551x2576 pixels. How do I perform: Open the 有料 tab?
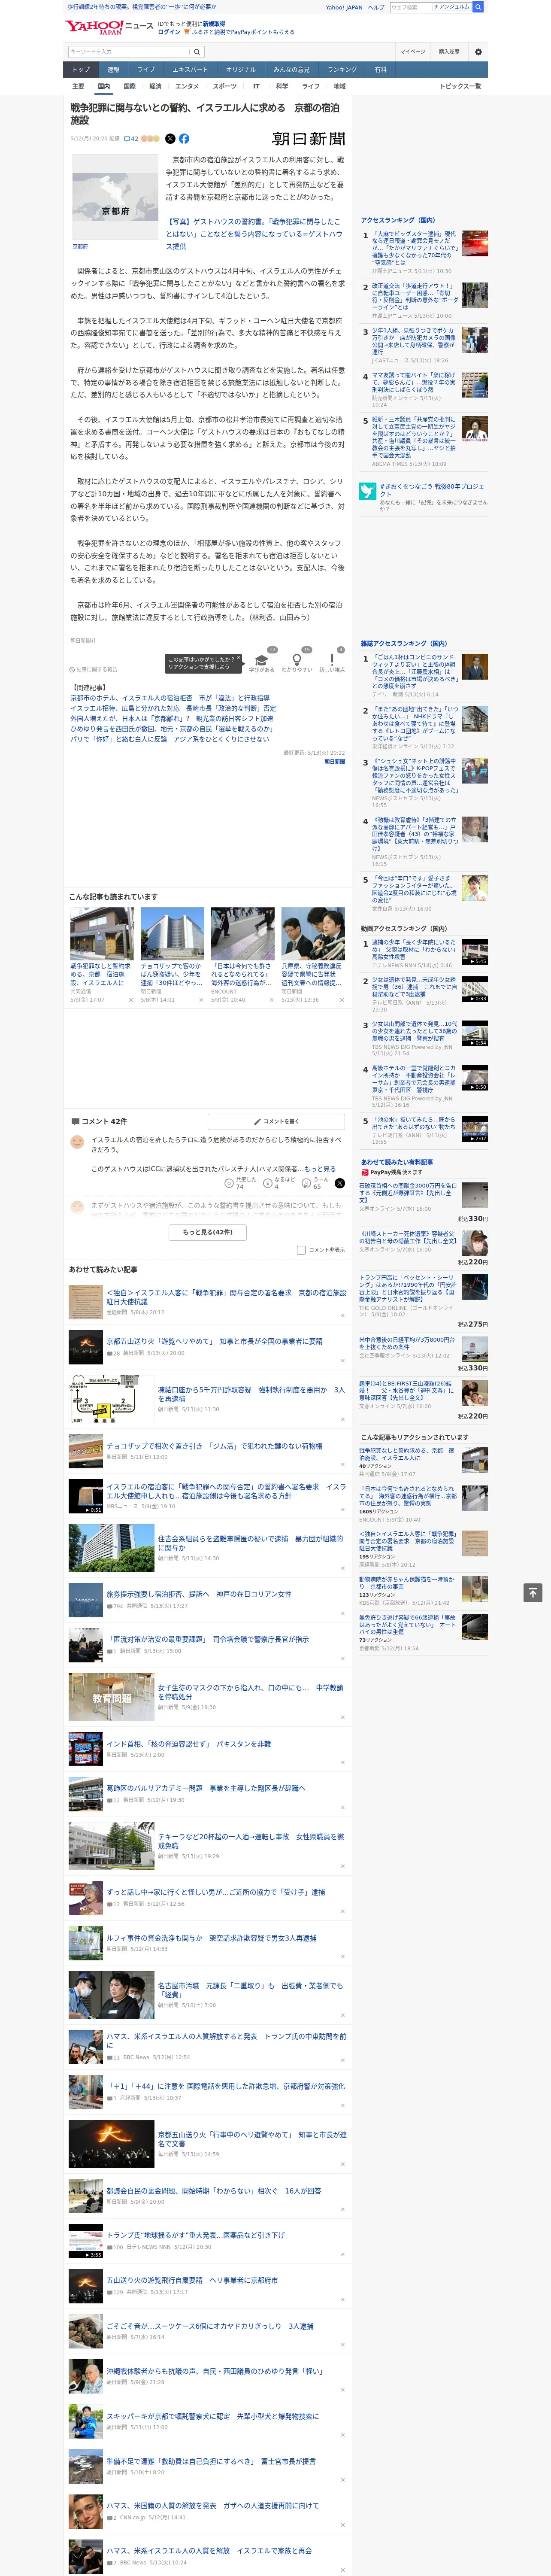pos(380,70)
